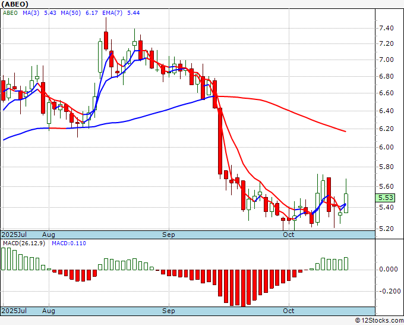Viewport: 404px width, 325px height.
Task: Click Sep on the MACD timeline
Action: [x=169, y=311]
